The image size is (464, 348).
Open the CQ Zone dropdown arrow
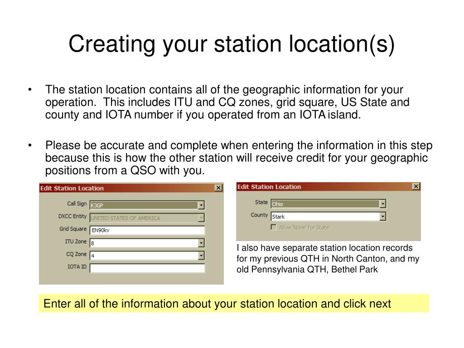pyautogui.click(x=201, y=256)
